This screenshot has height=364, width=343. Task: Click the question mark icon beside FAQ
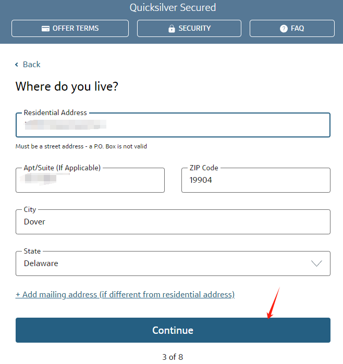coord(284,29)
